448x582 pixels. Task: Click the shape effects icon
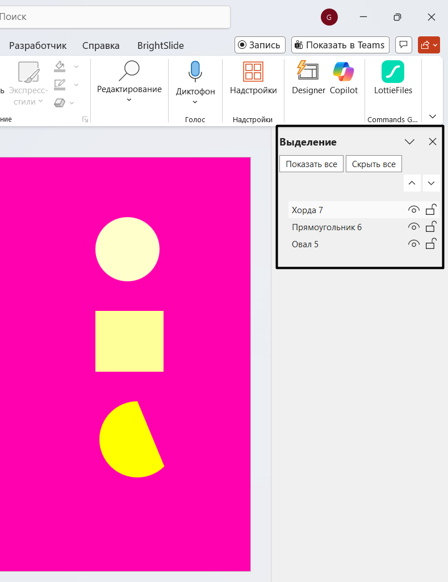click(x=60, y=102)
